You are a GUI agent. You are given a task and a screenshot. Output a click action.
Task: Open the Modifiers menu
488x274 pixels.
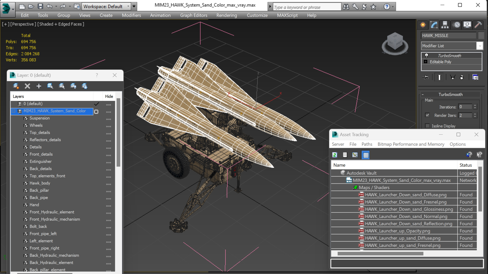[x=131, y=15]
